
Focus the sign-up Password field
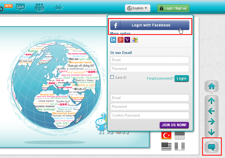[150, 107]
